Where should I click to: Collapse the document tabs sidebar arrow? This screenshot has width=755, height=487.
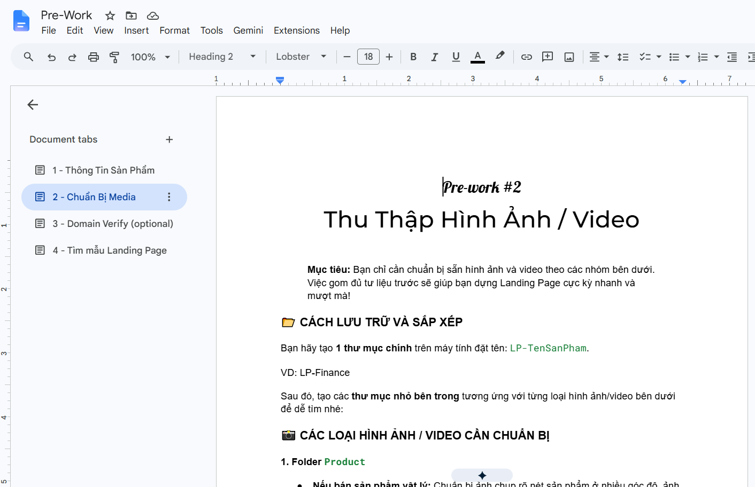33,105
